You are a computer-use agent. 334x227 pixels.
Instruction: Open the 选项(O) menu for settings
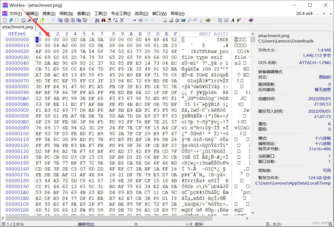tap(142, 13)
